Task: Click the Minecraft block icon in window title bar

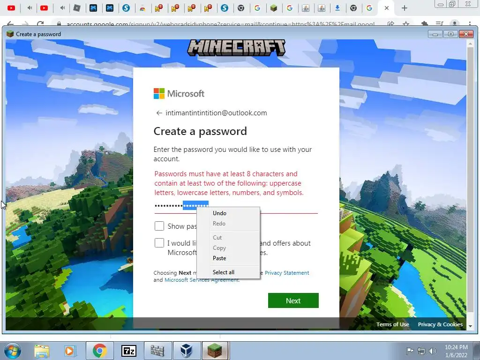Action: (10, 34)
